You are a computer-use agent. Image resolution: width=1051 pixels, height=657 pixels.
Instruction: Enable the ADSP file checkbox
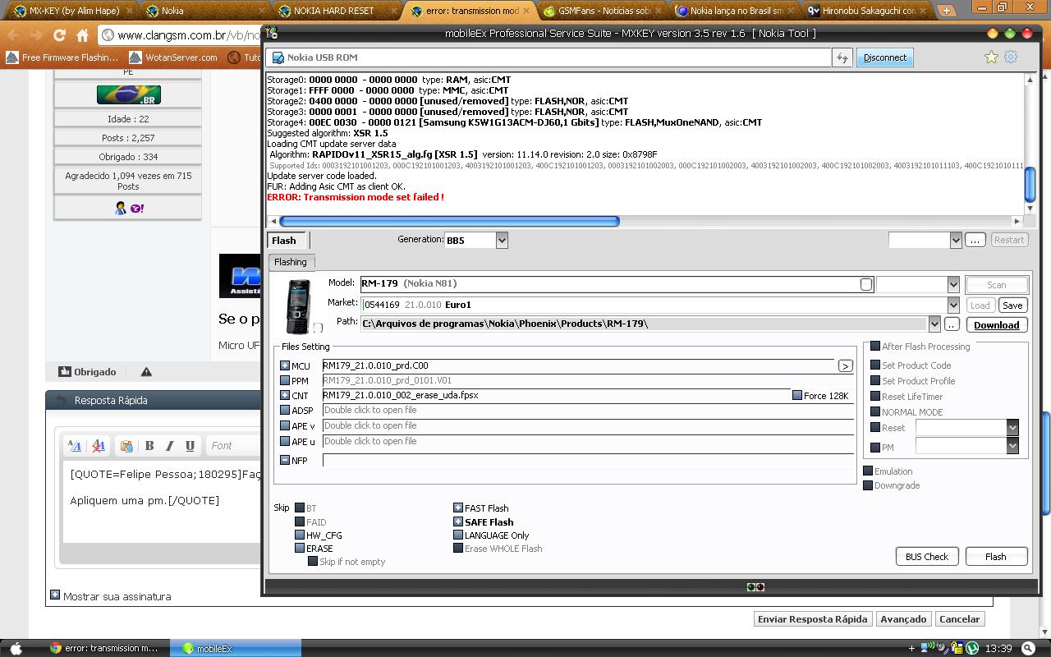[x=285, y=411]
